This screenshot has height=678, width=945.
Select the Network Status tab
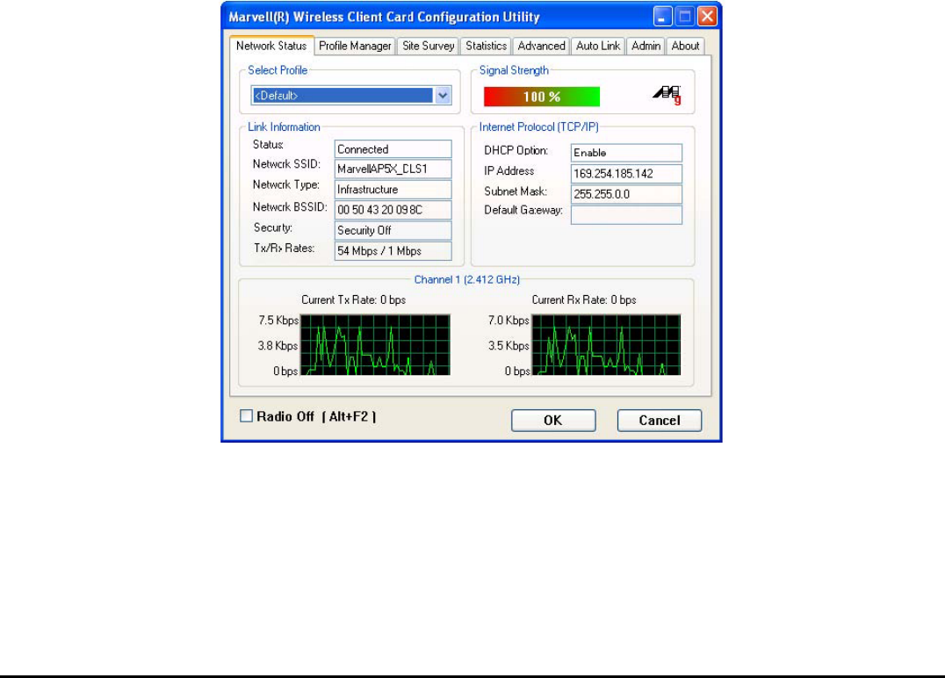pos(271,45)
